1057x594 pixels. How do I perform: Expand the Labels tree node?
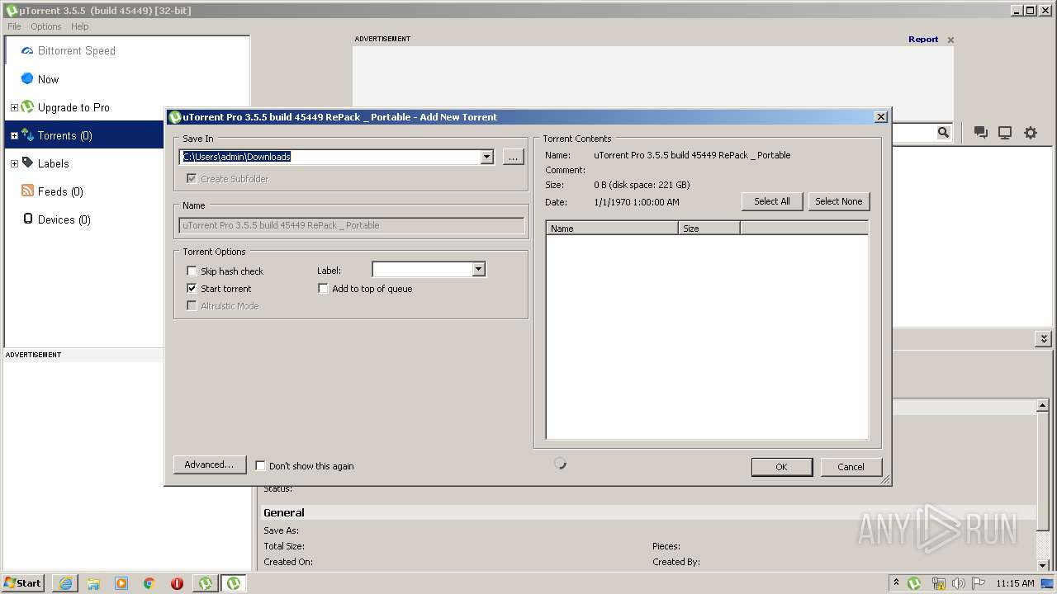14,163
